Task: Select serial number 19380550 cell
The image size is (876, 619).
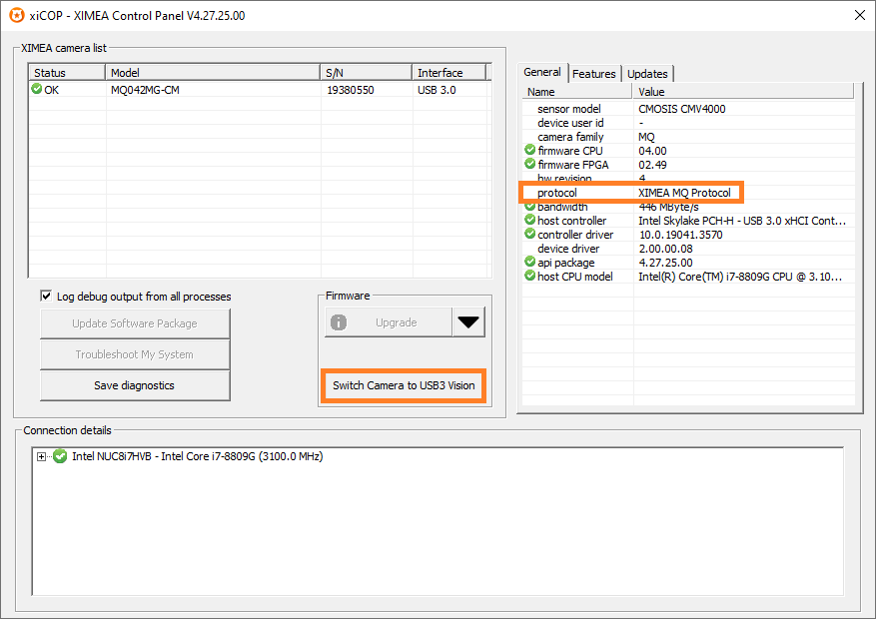Action: pyautogui.click(x=351, y=90)
